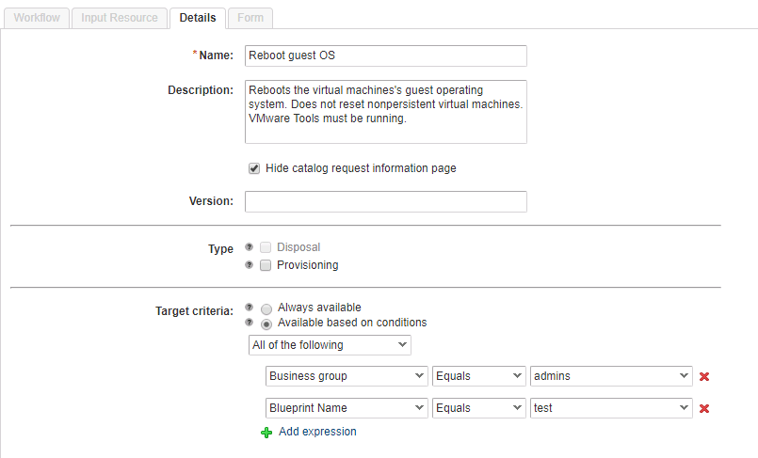Click into the Version input field
Image resolution: width=758 pixels, height=458 pixels.
click(x=385, y=201)
